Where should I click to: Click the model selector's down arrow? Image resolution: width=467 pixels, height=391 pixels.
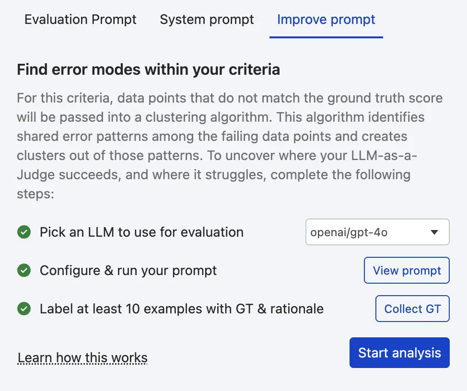pyautogui.click(x=434, y=232)
